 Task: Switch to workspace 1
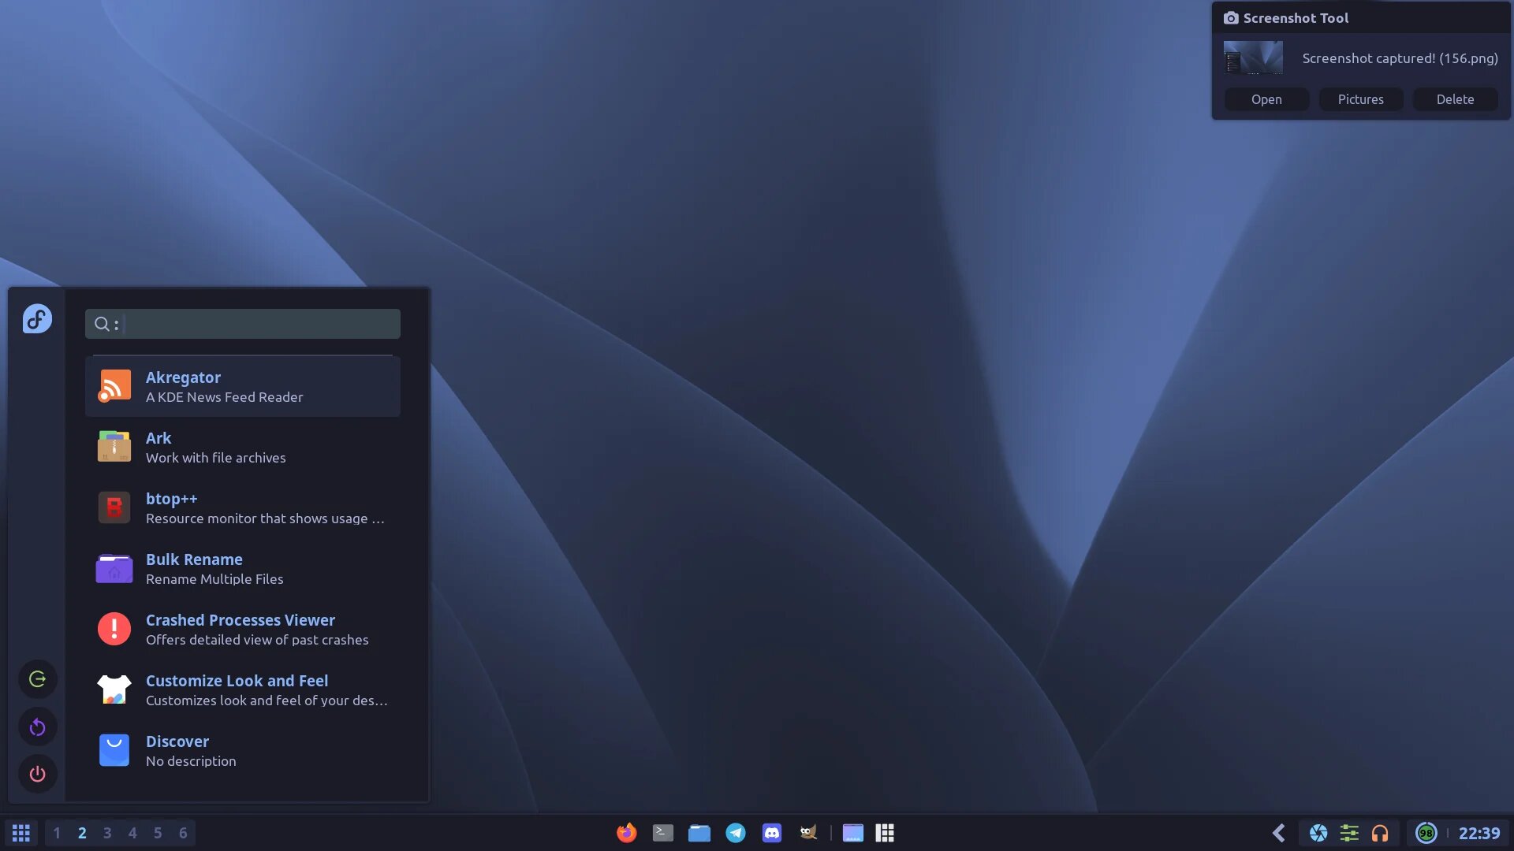point(57,833)
